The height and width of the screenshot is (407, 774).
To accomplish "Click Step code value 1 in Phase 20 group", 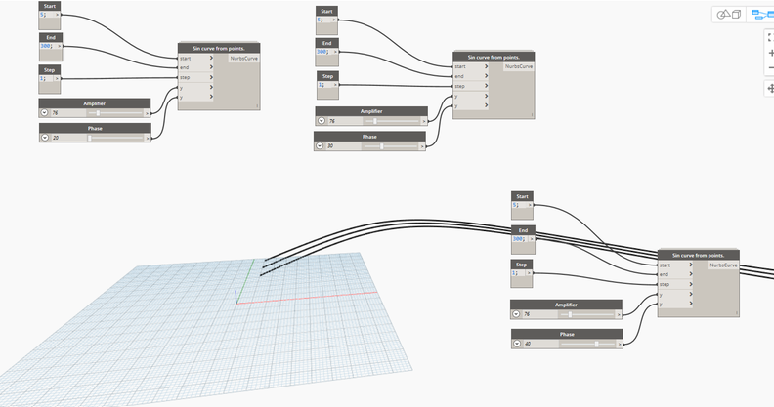I will click(x=43, y=78).
